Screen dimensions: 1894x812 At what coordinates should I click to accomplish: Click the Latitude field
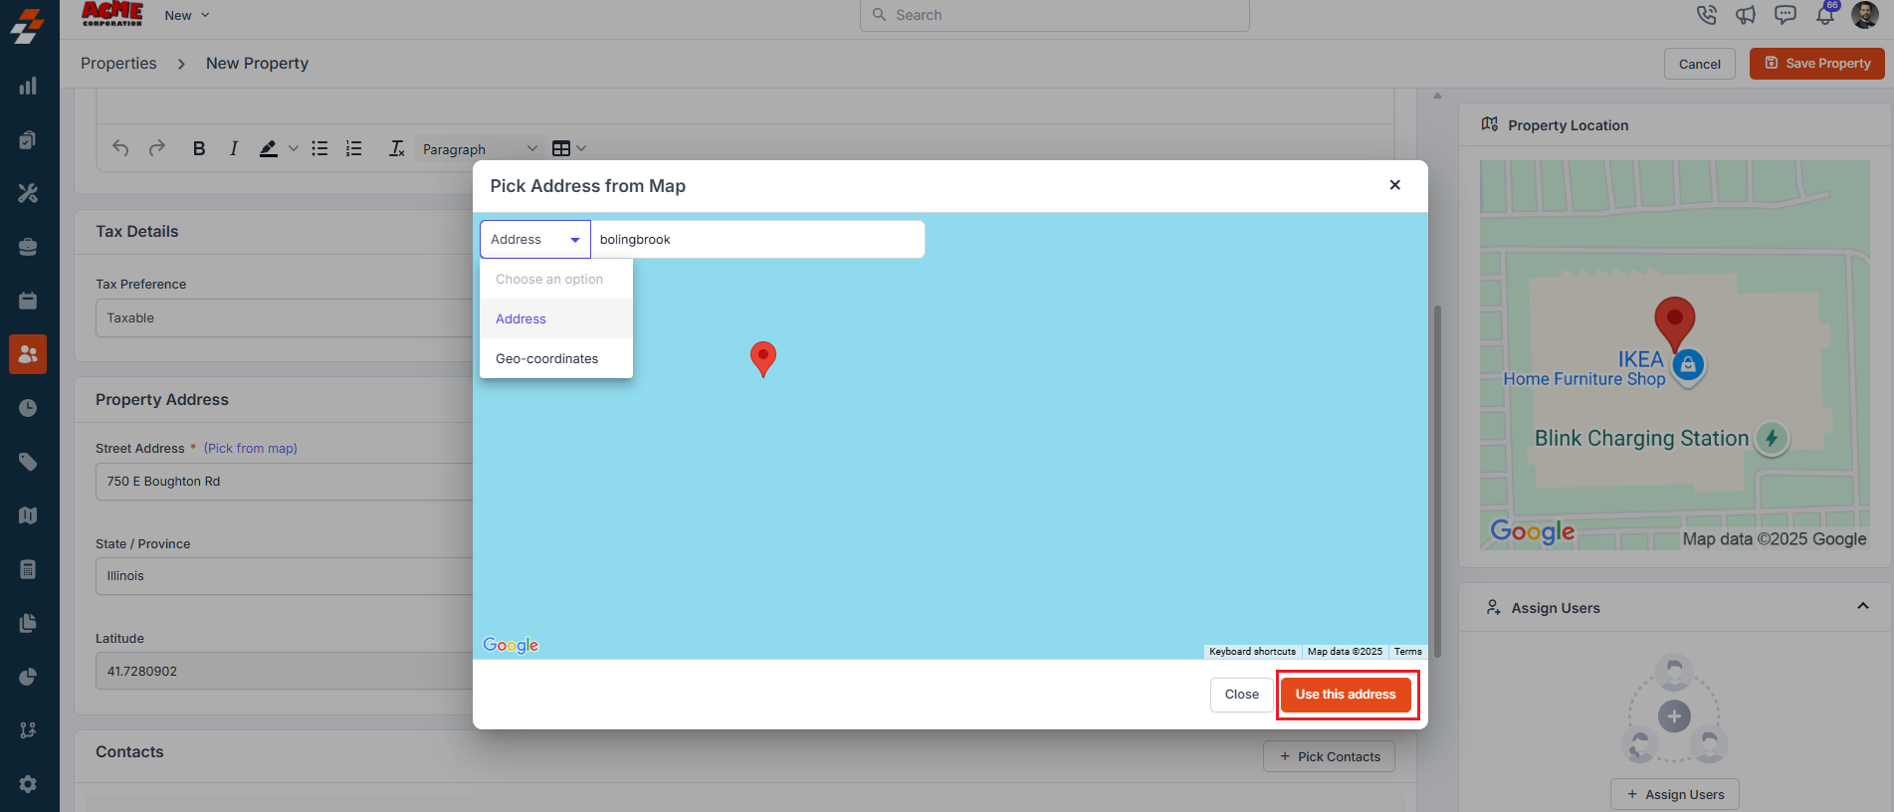point(285,672)
